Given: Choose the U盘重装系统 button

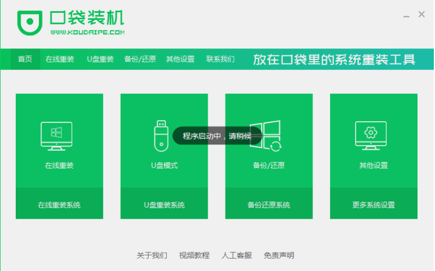Looking at the screenshot, I should pyautogui.click(x=164, y=203).
